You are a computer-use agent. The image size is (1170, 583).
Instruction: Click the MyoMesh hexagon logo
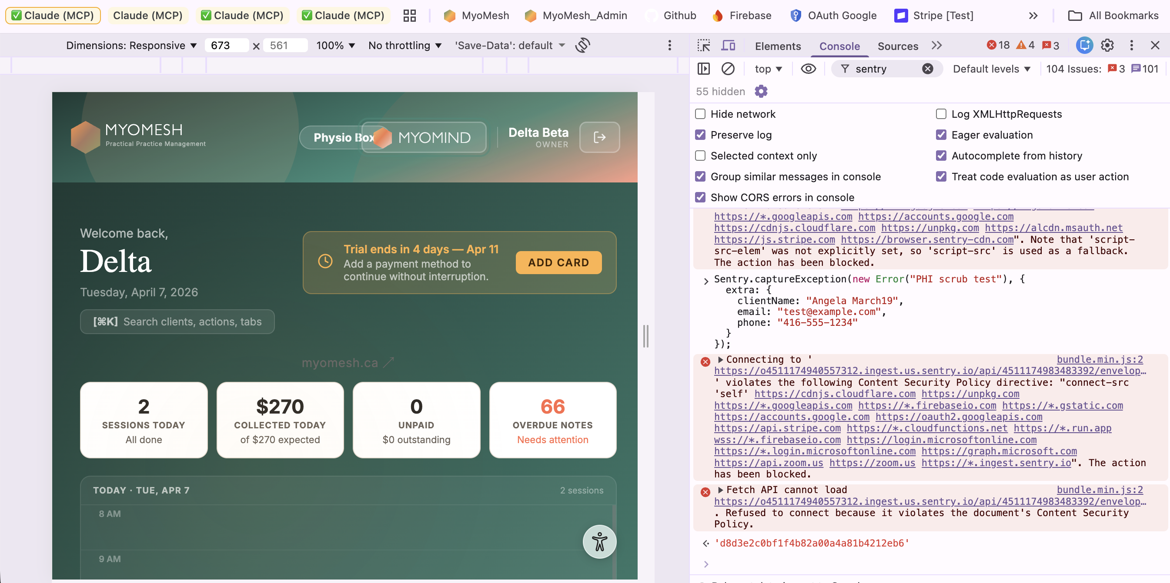[x=85, y=136]
